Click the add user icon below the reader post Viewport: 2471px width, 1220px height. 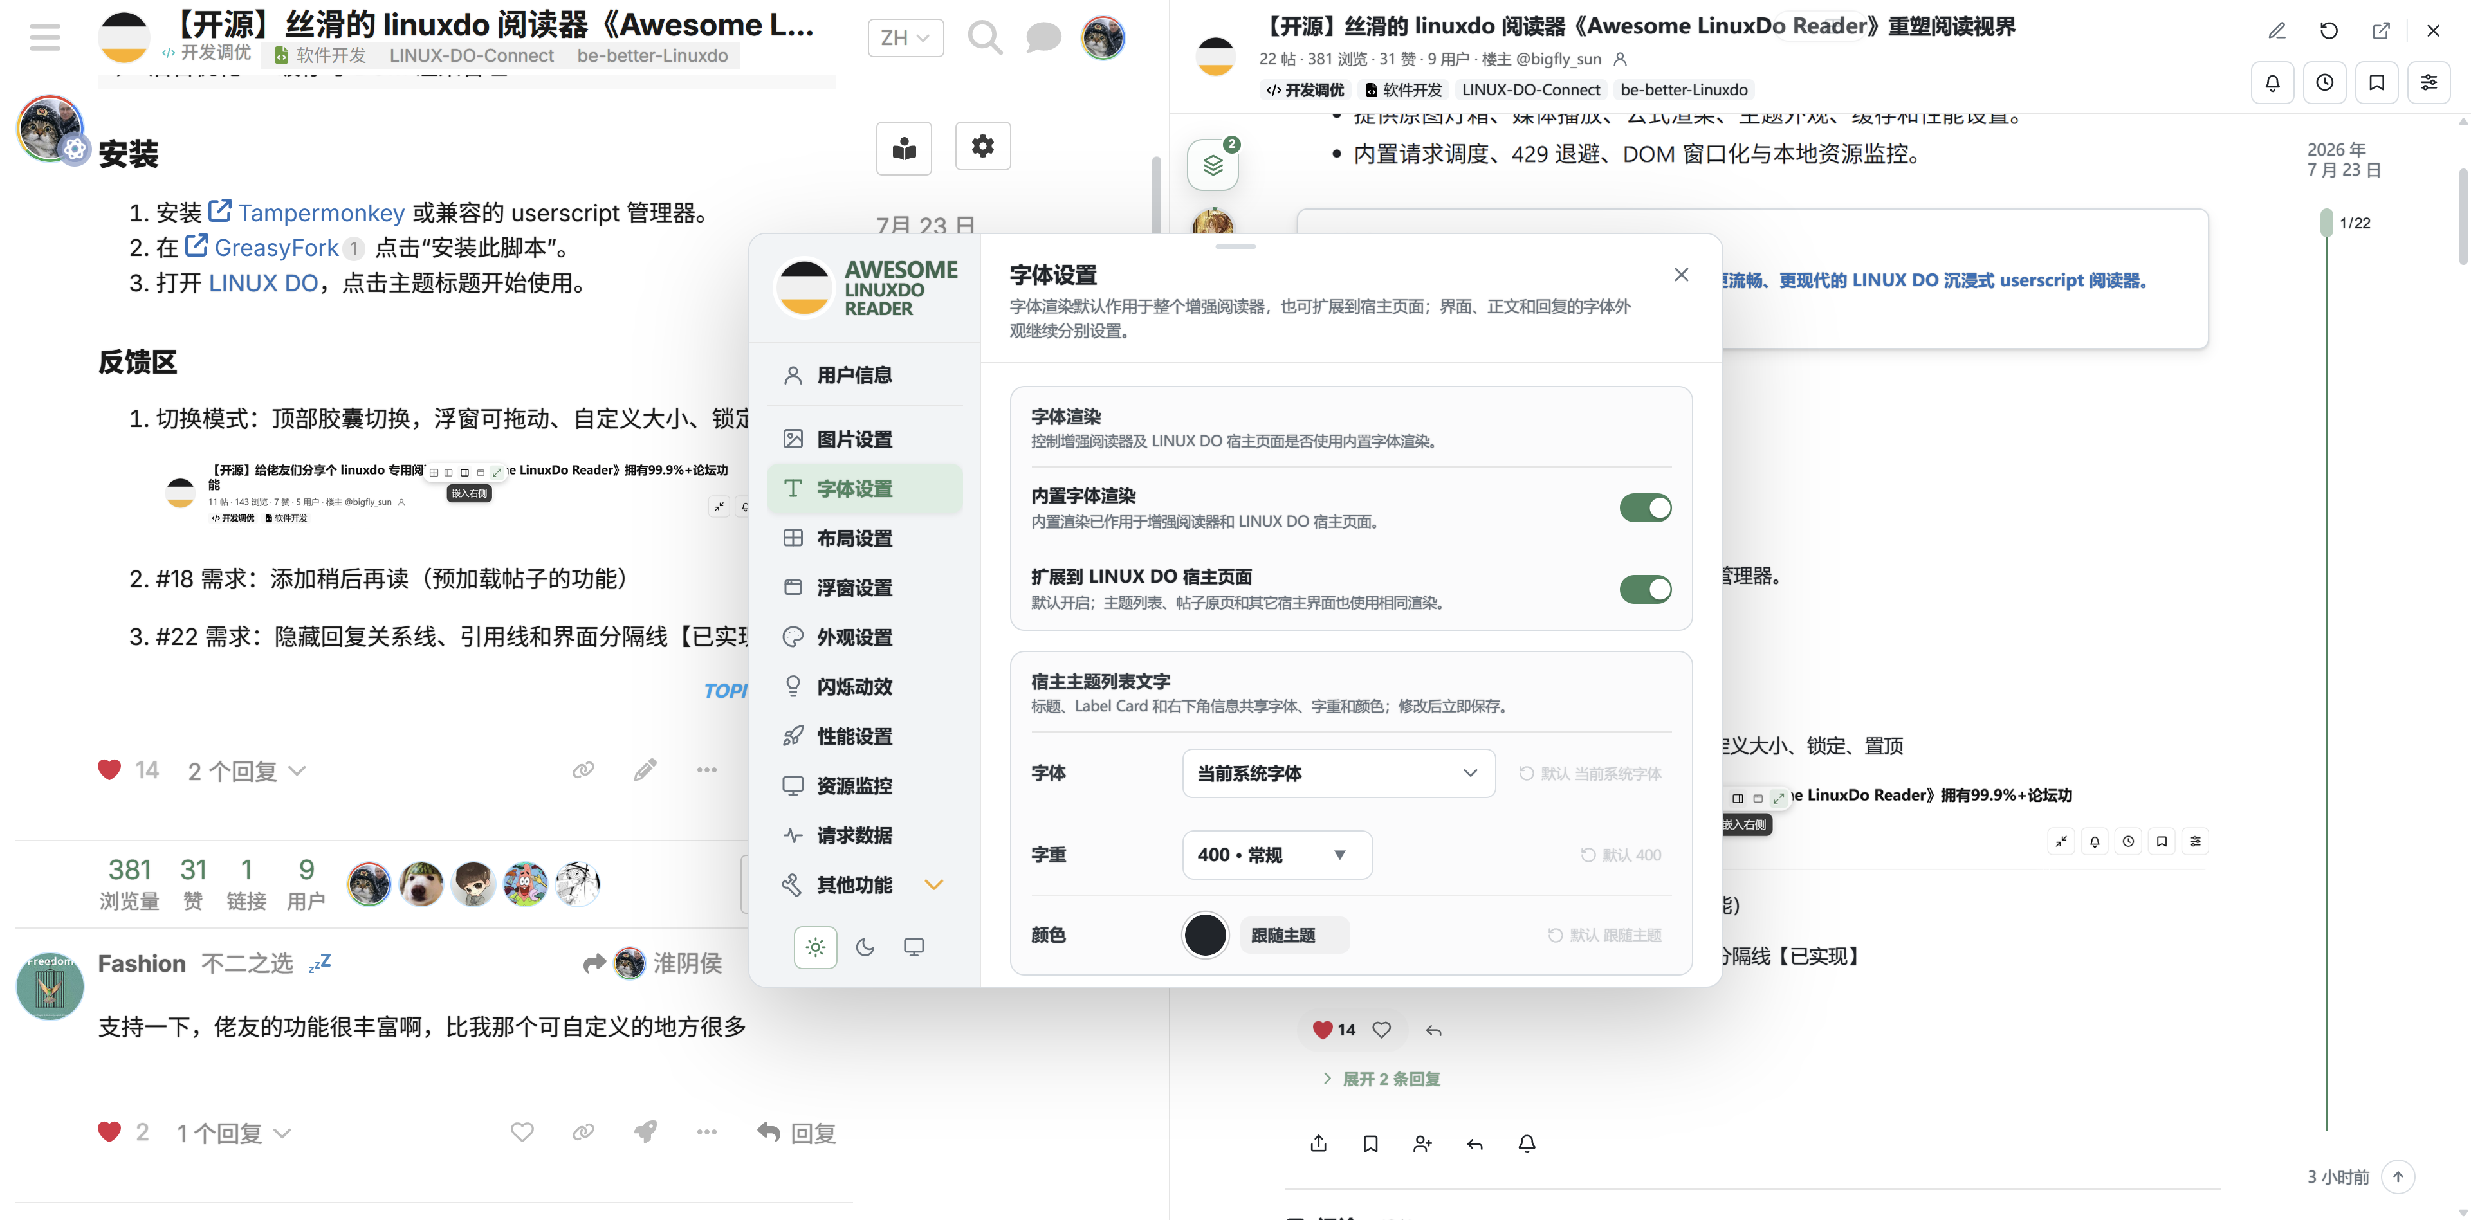(x=1422, y=1143)
